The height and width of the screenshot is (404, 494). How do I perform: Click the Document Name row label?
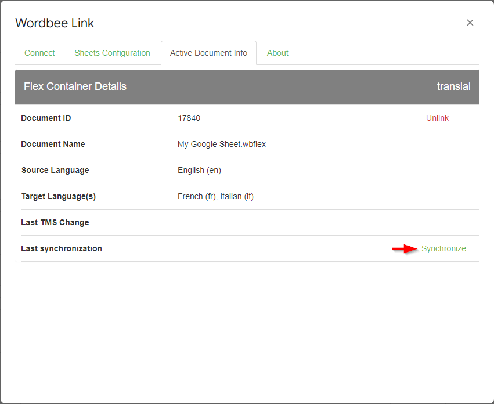pos(53,144)
